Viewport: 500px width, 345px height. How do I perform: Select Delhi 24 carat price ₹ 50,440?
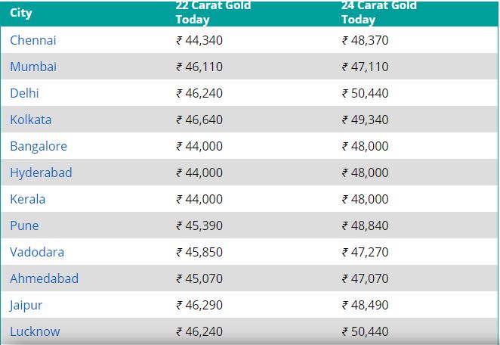pyautogui.click(x=365, y=93)
